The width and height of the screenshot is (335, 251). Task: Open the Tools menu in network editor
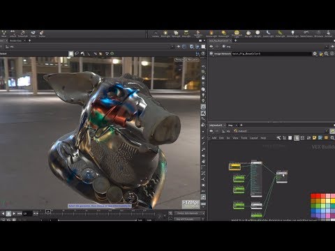[x=244, y=138]
